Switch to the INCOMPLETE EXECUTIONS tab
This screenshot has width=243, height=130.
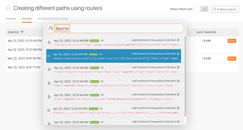(52, 19)
